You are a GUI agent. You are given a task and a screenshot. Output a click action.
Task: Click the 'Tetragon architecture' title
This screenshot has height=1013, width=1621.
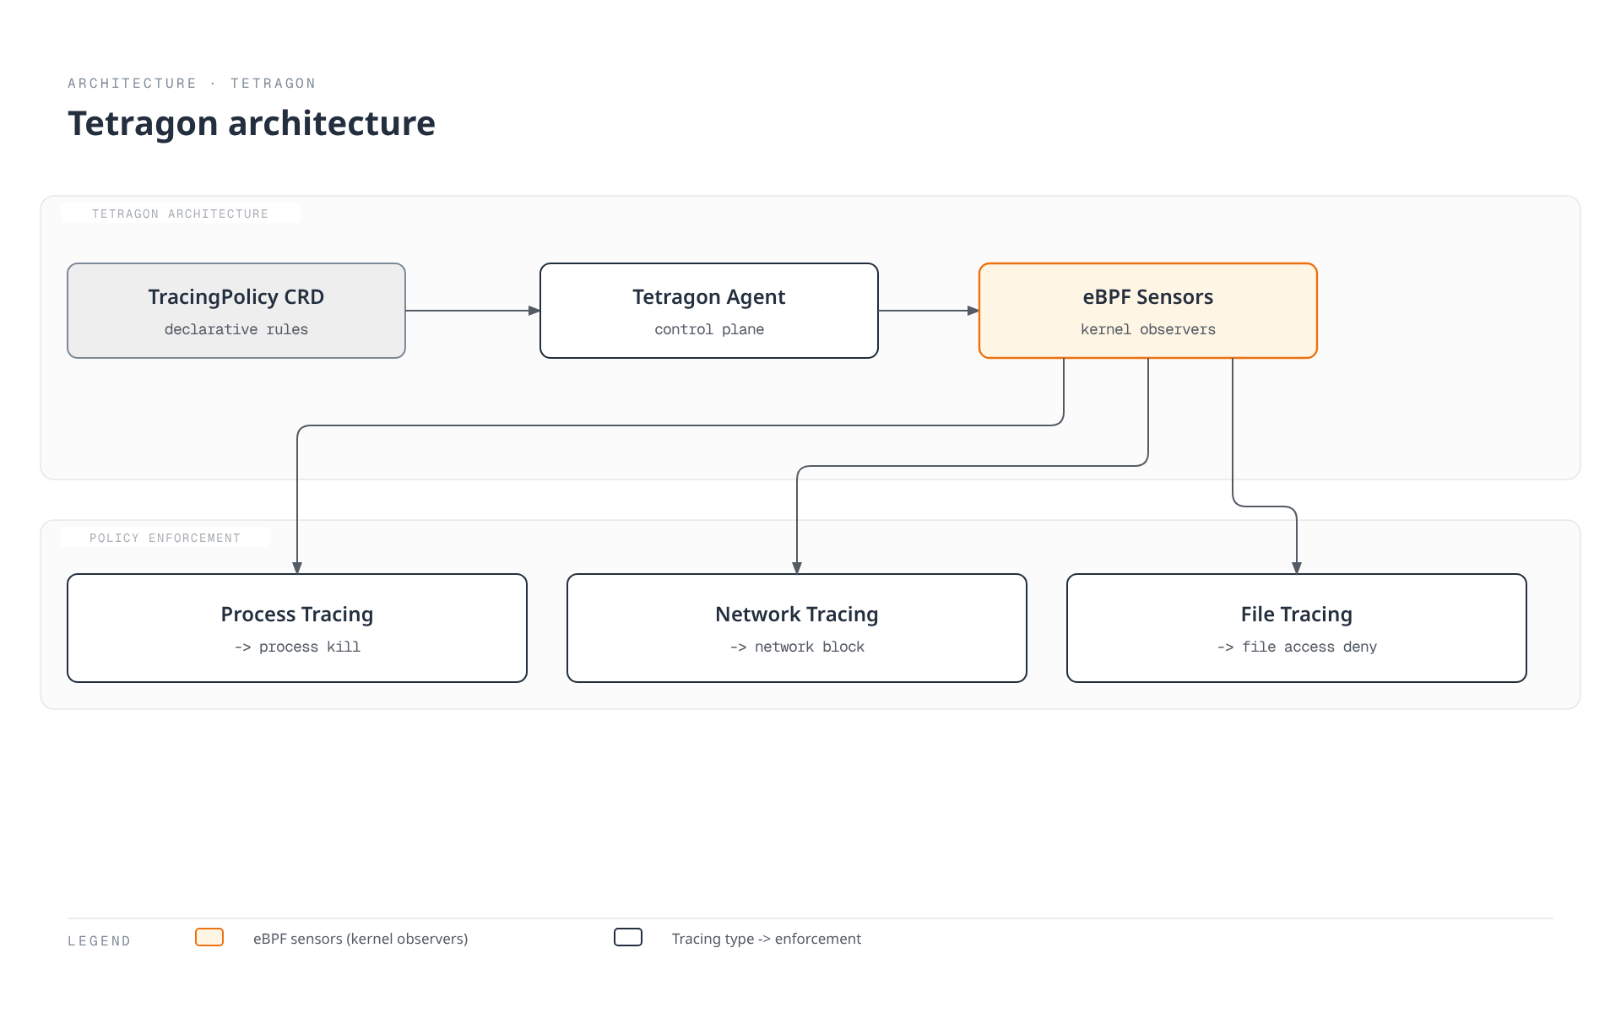(x=252, y=123)
